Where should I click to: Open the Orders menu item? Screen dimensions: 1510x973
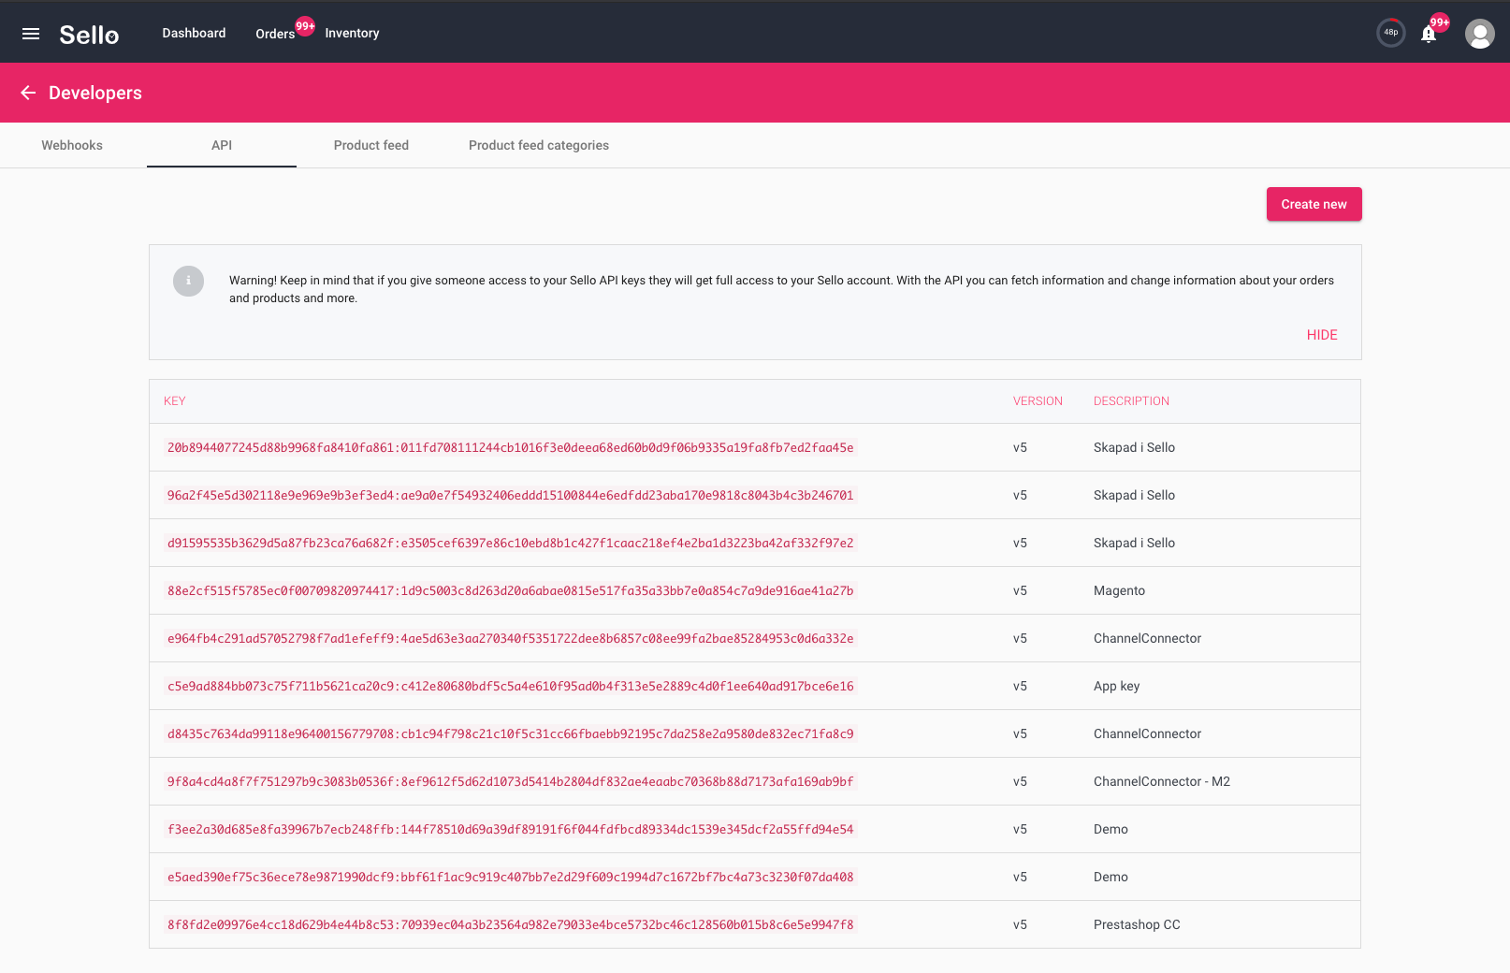275,34
